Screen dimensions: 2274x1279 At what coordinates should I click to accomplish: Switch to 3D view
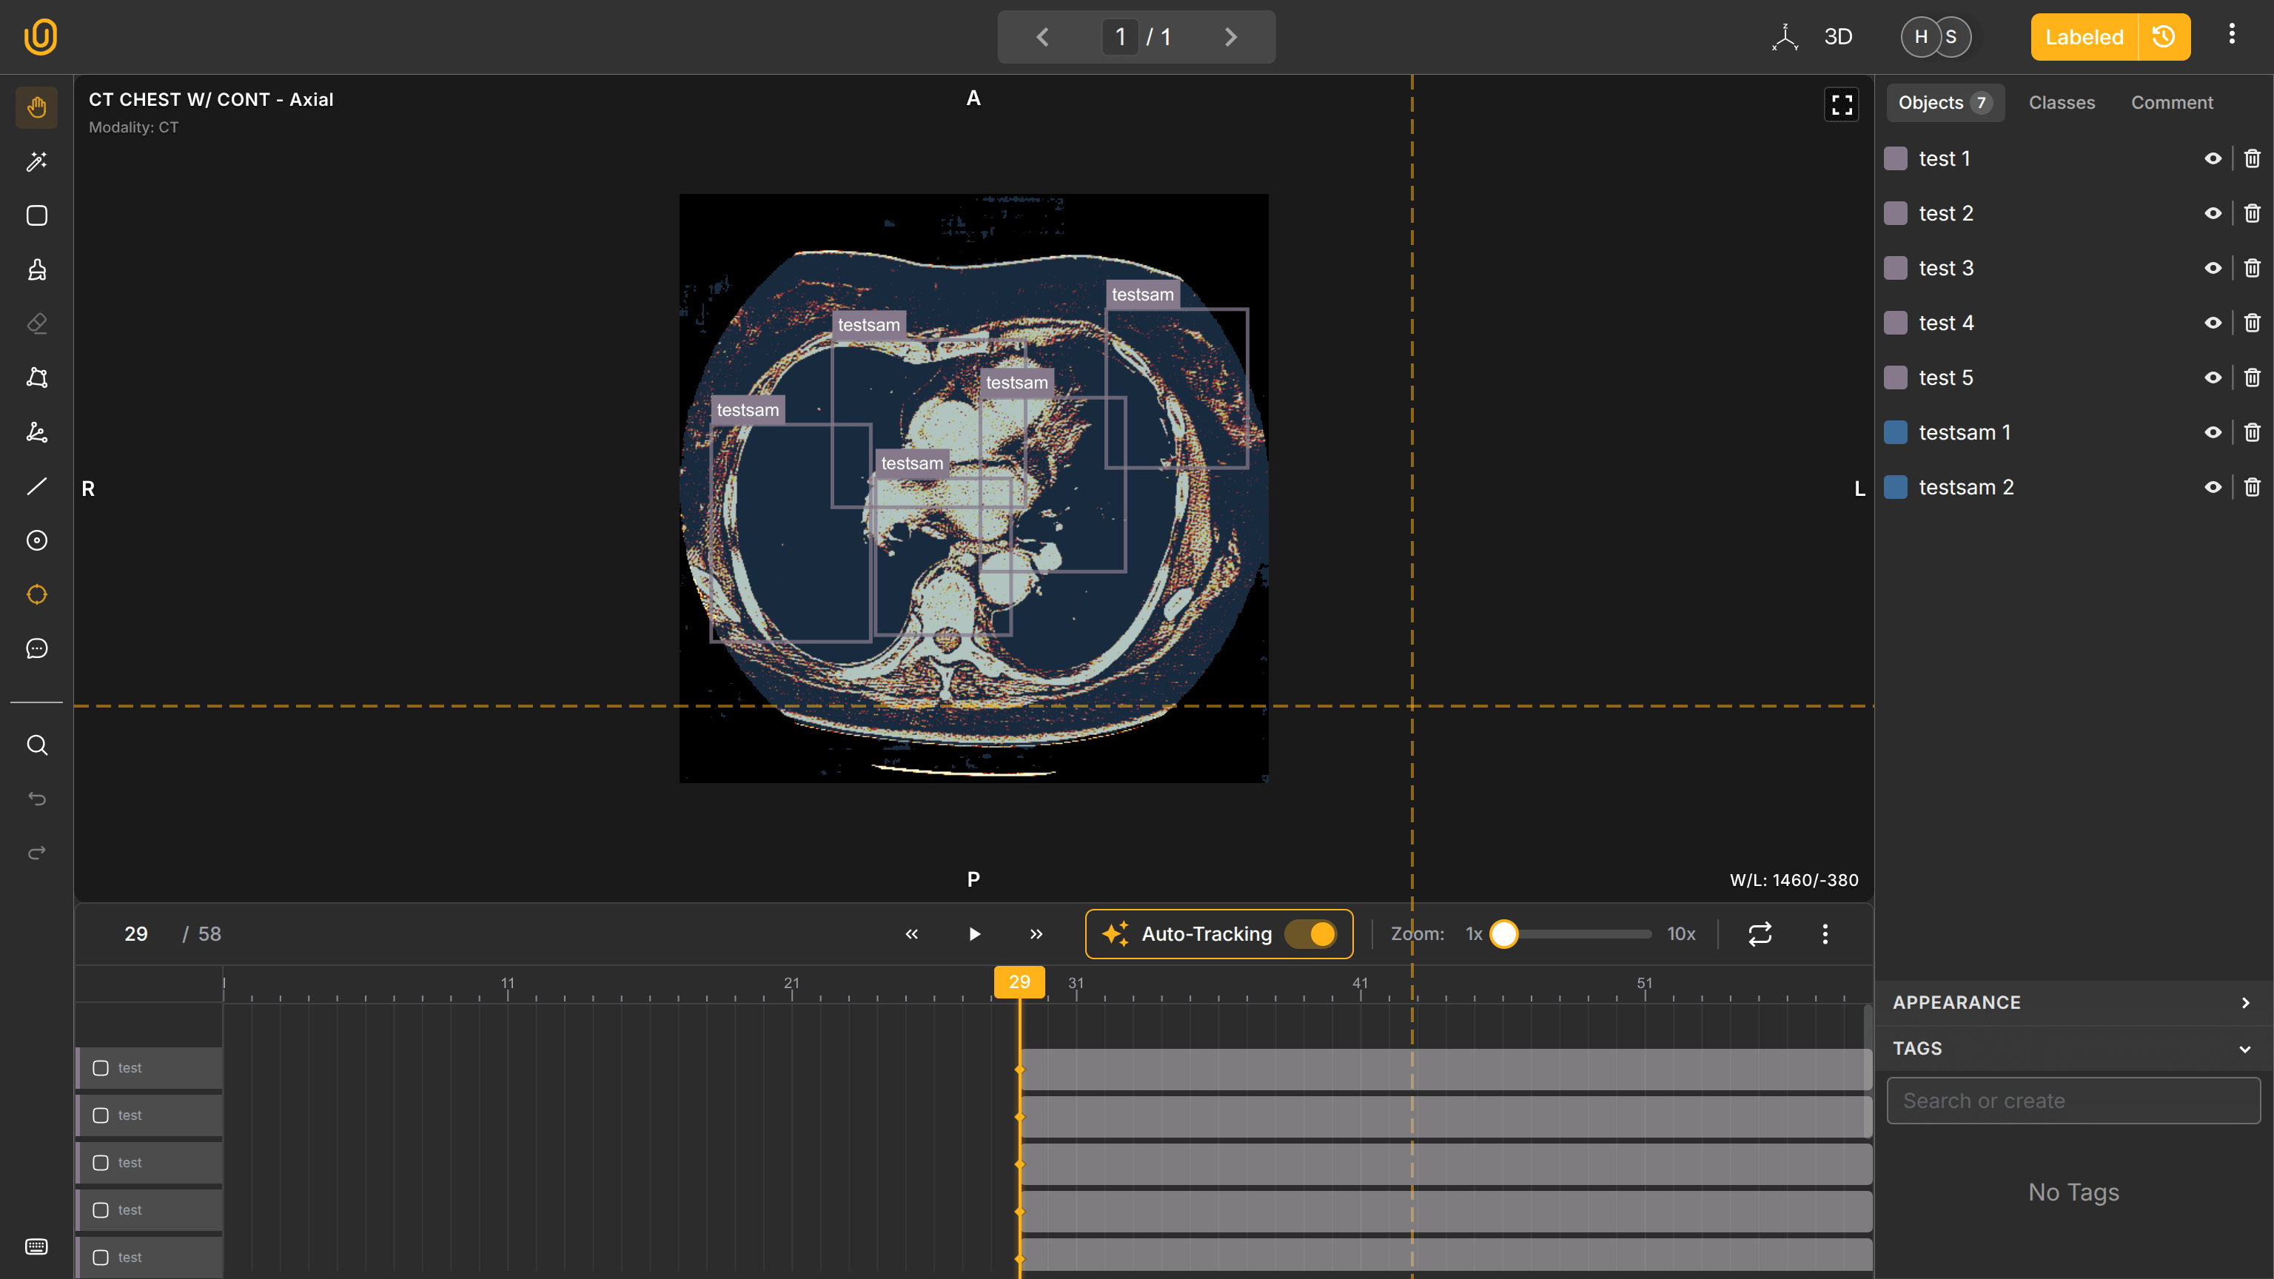pyautogui.click(x=1837, y=37)
